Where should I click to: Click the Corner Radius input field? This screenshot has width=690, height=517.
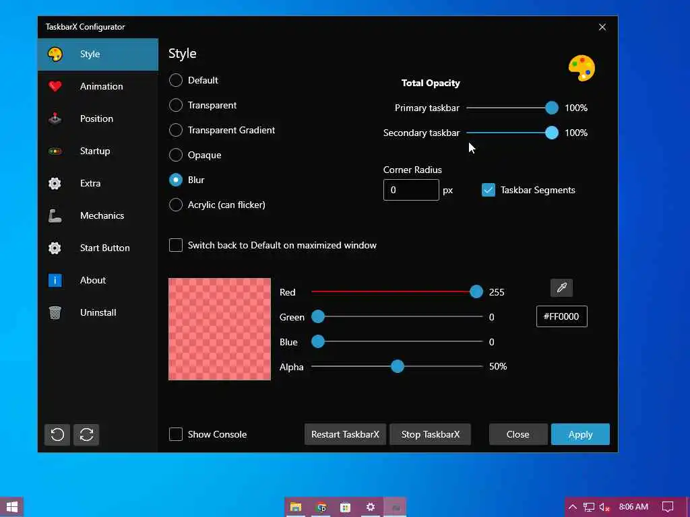(x=411, y=190)
